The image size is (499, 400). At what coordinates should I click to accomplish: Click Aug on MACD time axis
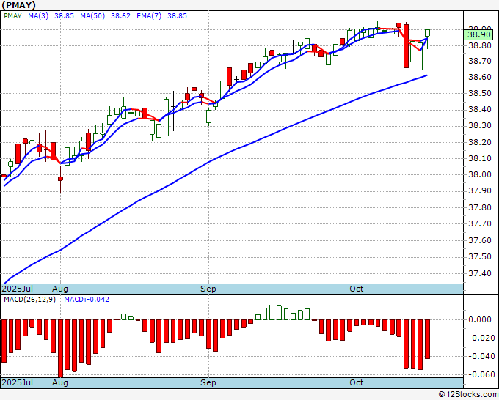click(60, 382)
